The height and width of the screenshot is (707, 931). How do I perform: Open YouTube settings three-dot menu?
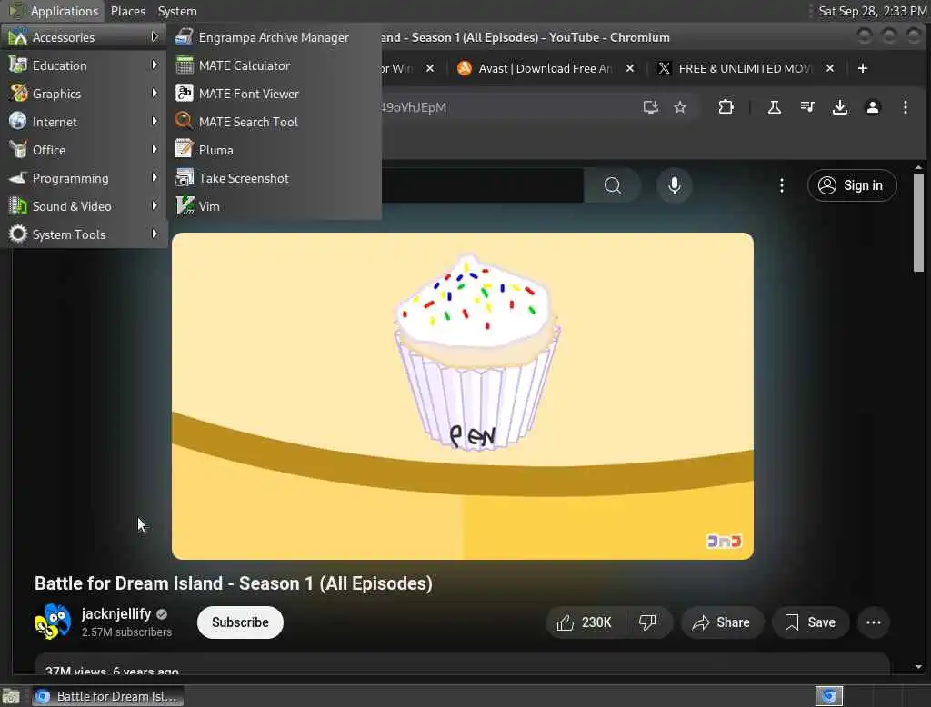(x=781, y=185)
